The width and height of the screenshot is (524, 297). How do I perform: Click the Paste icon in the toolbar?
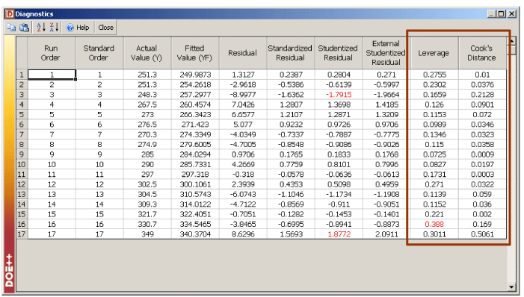[24, 28]
